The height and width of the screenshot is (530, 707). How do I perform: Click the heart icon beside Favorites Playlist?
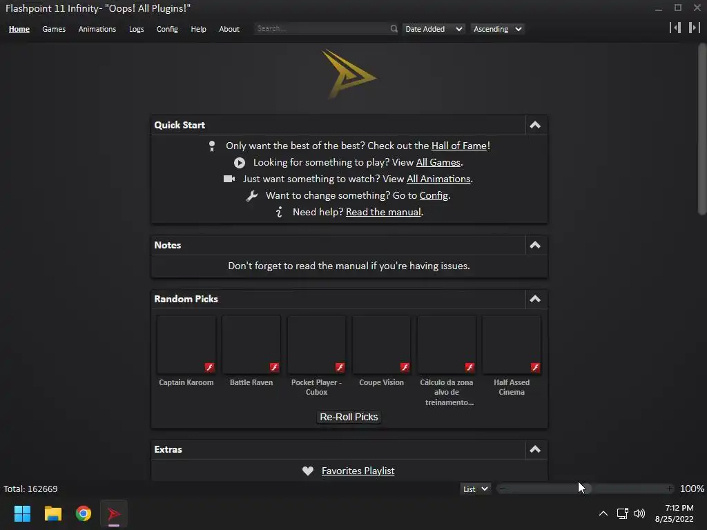(308, 471)
